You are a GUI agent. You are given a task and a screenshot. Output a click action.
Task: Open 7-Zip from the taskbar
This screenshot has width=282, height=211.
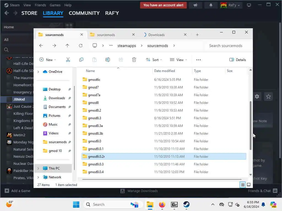click(174, 204)
